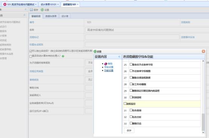Click the dialog list scrollbar thumb

click(203, 122)
